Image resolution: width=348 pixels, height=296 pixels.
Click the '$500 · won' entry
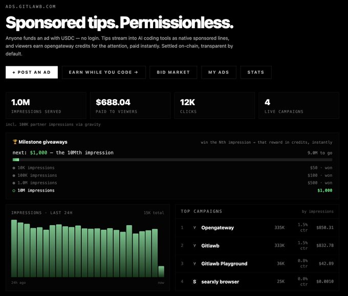point(320,183)
